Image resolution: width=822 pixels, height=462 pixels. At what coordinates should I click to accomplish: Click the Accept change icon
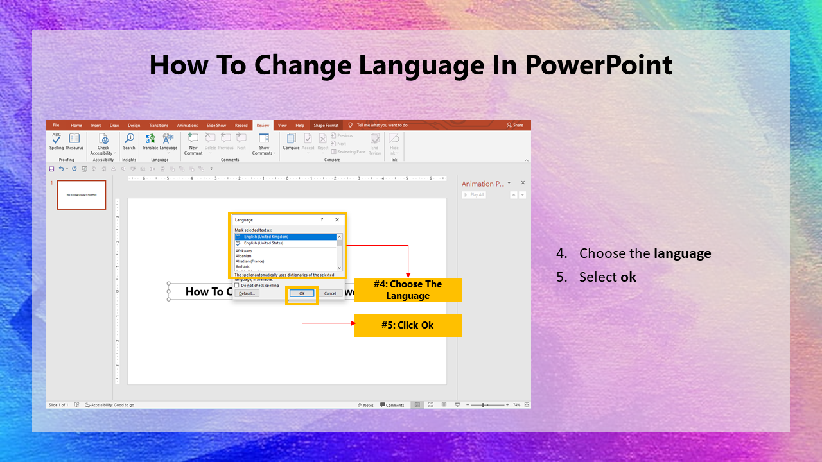coord(308,139)
